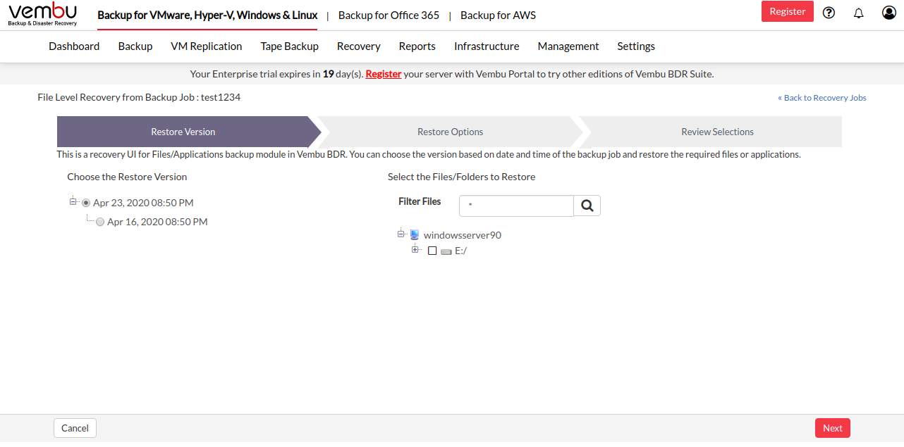This screenshot has width=904, height=447.
Task: Collapse the windowsserver90 tree node
Action: [x=401, y=234]
